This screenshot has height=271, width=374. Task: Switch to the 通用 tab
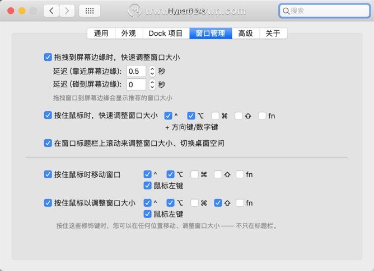(101, 34)
